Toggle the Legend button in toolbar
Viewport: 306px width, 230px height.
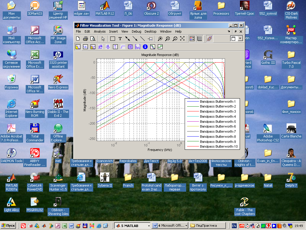pyautogui.click(x=192, y=39)
